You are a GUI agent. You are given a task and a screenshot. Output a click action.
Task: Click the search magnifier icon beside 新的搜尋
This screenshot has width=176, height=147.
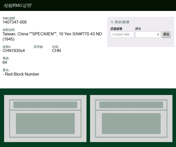coord(112,22)
